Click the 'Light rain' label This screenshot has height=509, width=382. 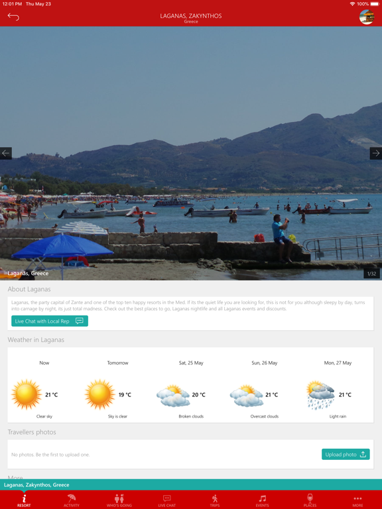click(338, 416)
